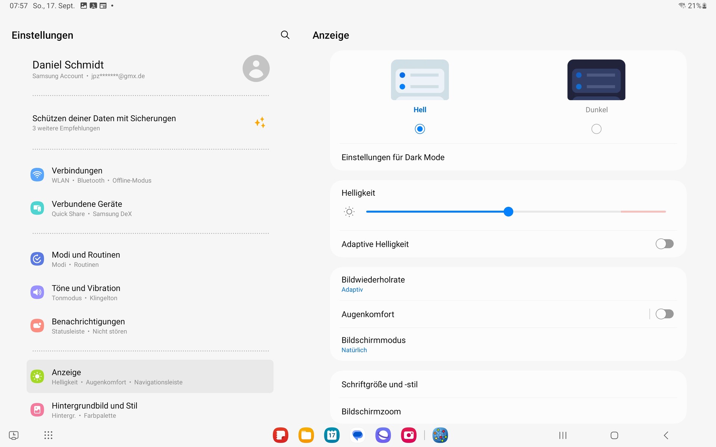Open the apps grid drawer icon
Screen dimensions: 716x447
coord(48,435)
